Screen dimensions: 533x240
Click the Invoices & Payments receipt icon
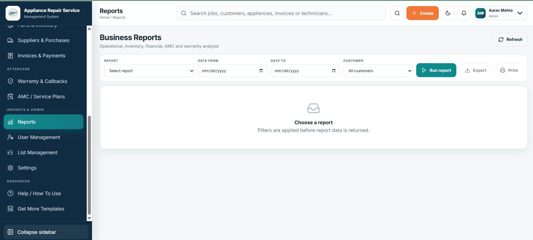10,56
